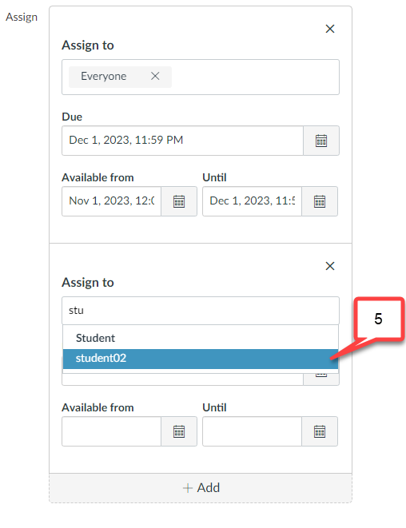
Task: Open calendar for first Until date
Action: [x=320, y=201]
